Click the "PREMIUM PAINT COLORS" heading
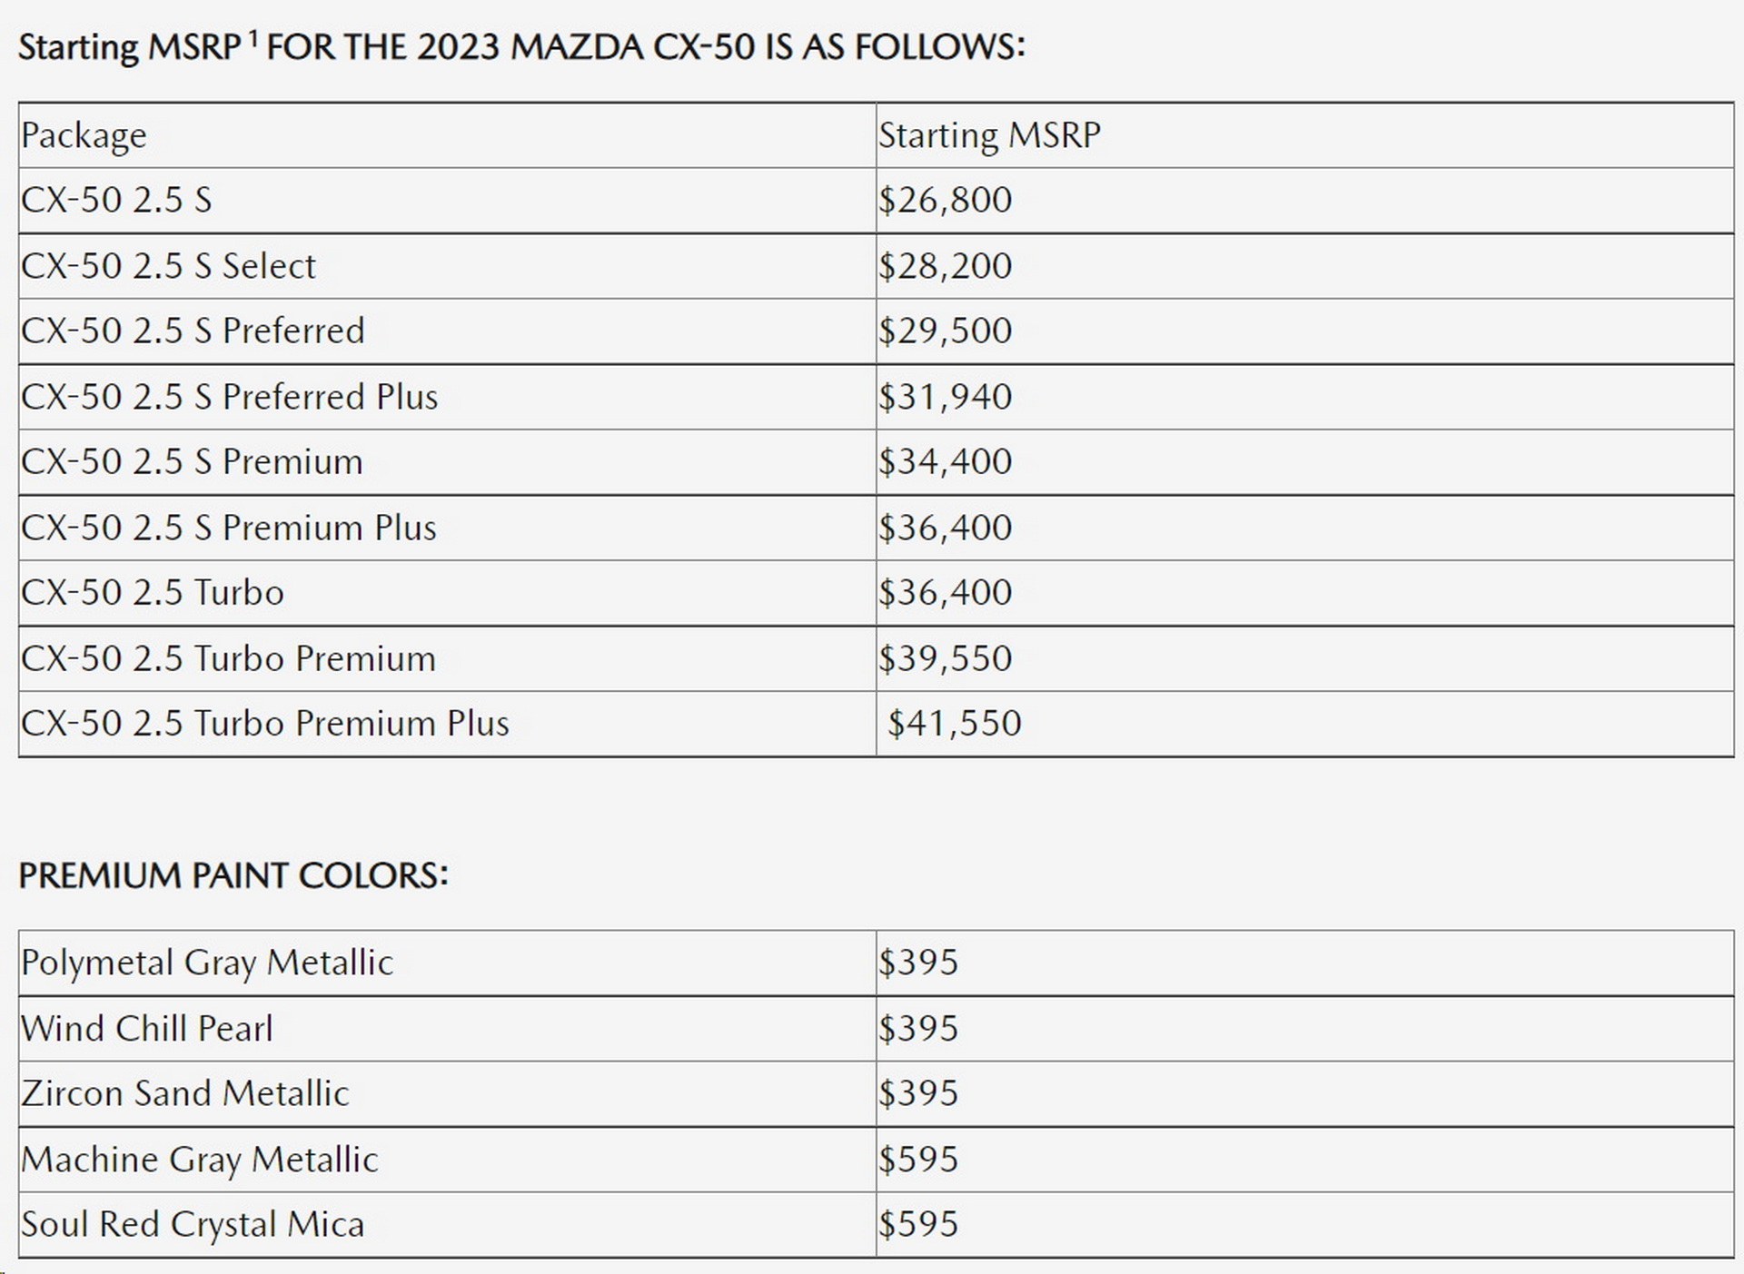1744x1274 pixels. (233, 876)
